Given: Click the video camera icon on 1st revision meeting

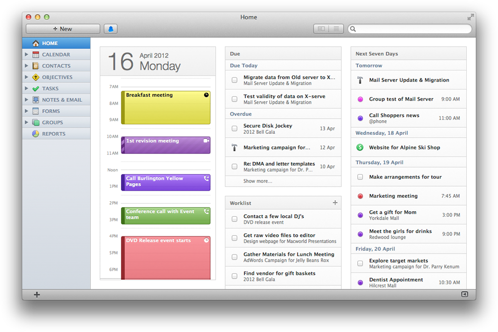Looking at the screenshot, I should [x=206, y=140].
